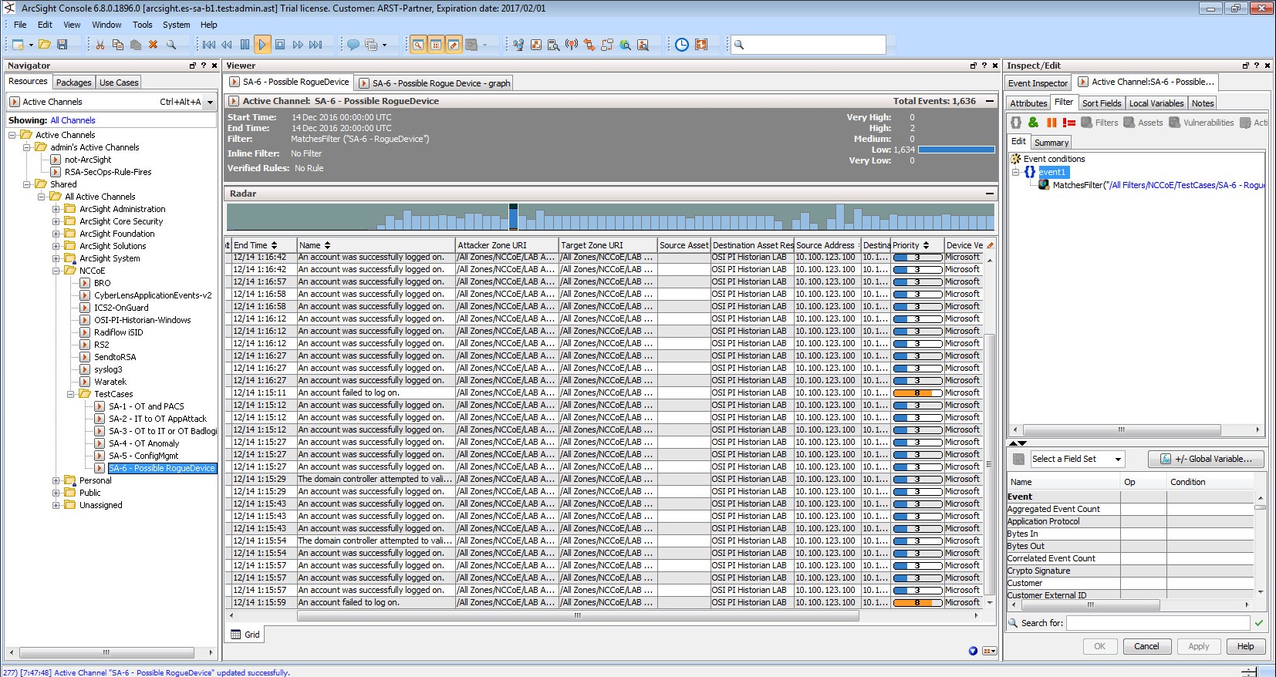Image resolution: width=1276 pixels, height=677 pixels.
Task: Add the orange OR operator
Action: coord(1052,123)
